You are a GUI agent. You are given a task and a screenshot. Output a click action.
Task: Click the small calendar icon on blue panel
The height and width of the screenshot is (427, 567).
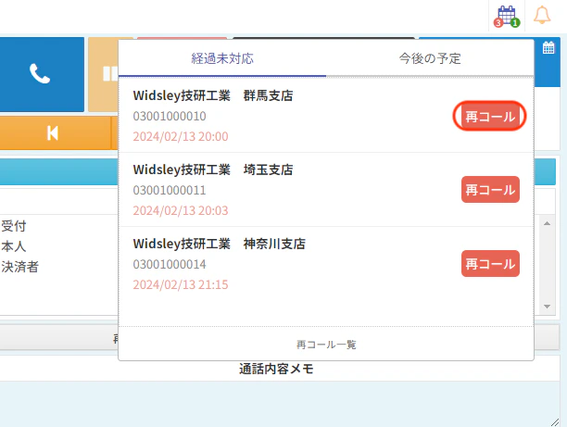(548, 48)
